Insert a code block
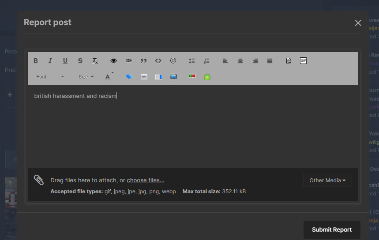Screen dimensions: 379x240 [x=158, y=61]
